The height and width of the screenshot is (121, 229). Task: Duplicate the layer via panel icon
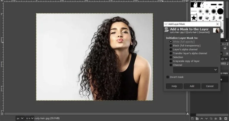211,119
